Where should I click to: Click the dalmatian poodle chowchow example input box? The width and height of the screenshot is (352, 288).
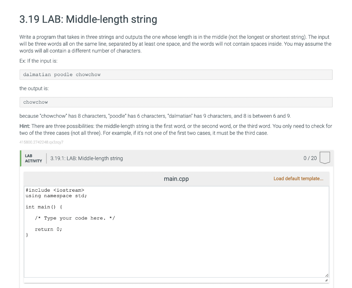pos(176,75)
